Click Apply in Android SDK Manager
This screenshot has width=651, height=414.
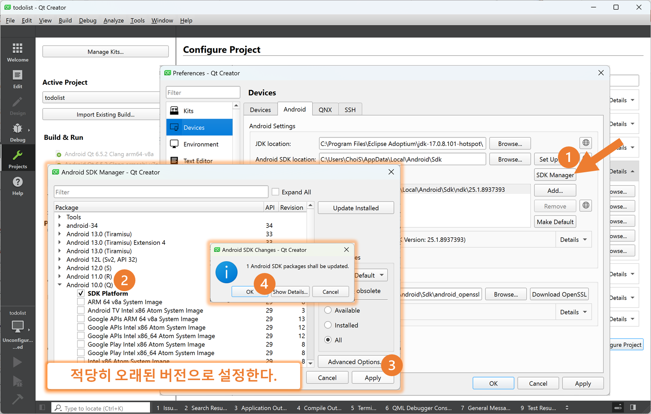373,378
